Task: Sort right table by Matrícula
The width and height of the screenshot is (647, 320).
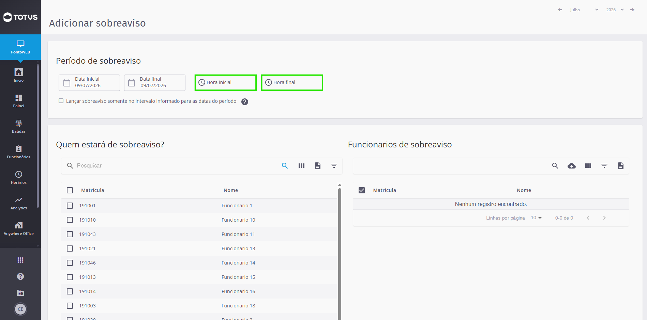Action: [x=385, y=190]
